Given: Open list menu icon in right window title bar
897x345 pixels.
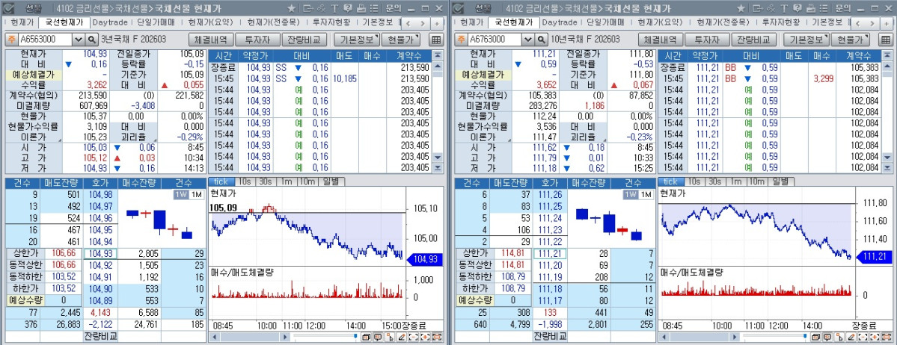Looking at the screenshot, I should tap(823, 8).
